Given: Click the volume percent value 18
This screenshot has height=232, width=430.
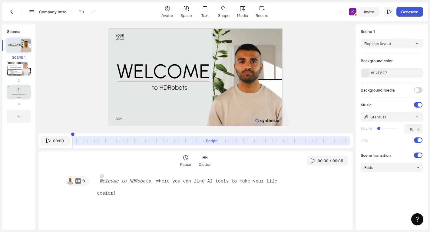Looking at the screenshot, I should click(411, 129).
